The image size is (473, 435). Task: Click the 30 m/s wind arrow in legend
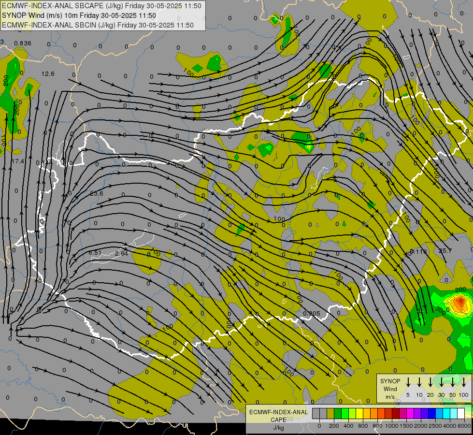(441, 382)
